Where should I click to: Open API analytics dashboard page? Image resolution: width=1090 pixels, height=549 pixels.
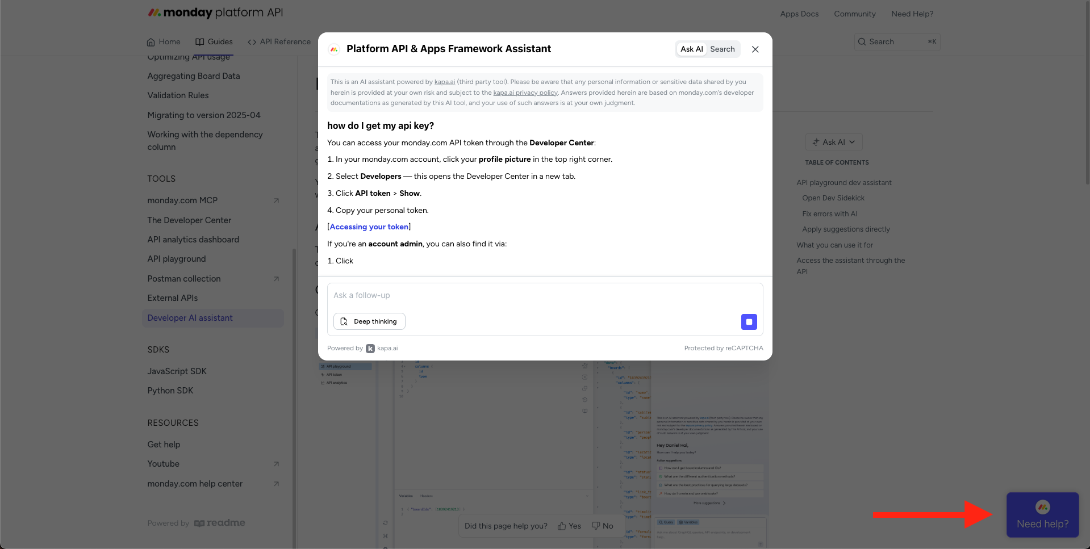coord(193,240)
